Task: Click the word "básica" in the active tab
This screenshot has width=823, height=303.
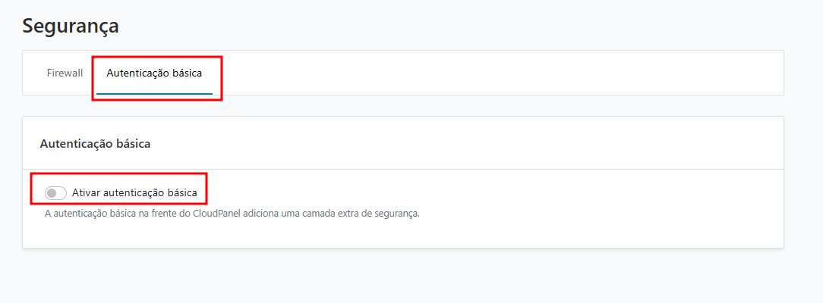Action: [188, 73]
